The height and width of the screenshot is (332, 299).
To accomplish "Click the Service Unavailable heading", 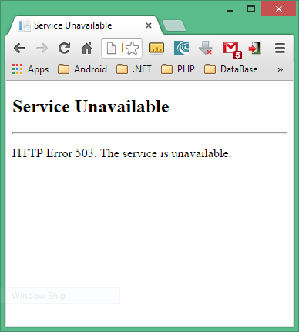I will coord(91,106).
